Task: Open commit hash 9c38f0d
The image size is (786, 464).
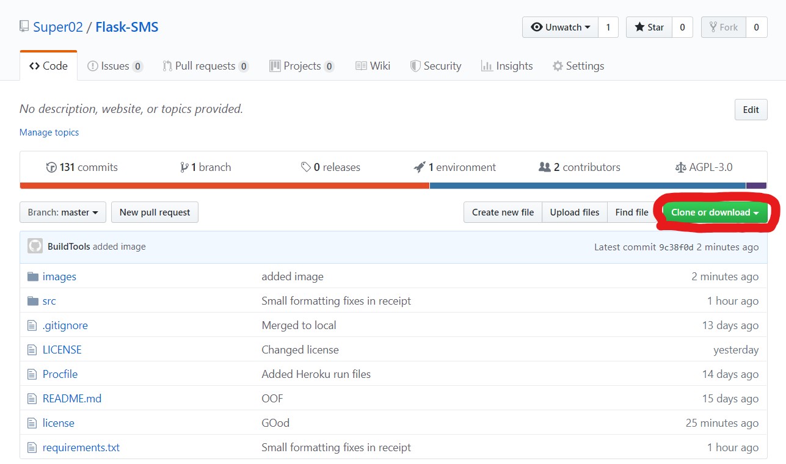Action: click(x=676, y=247)
